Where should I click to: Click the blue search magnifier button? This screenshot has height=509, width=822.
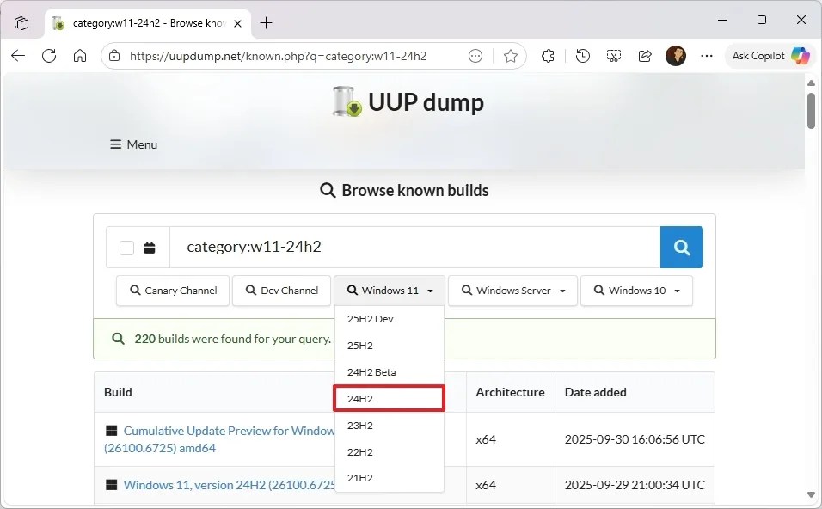(x=681, y=248)
